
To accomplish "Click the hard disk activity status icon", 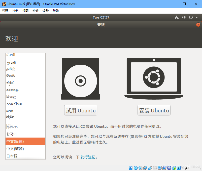I will 131,168.
